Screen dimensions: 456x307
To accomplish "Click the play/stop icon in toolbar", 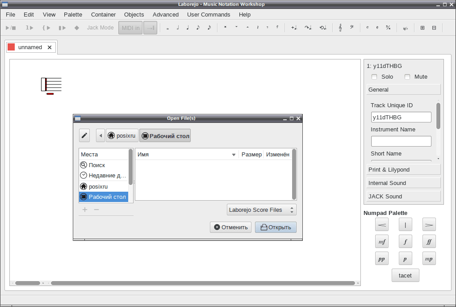I will 11,28.
